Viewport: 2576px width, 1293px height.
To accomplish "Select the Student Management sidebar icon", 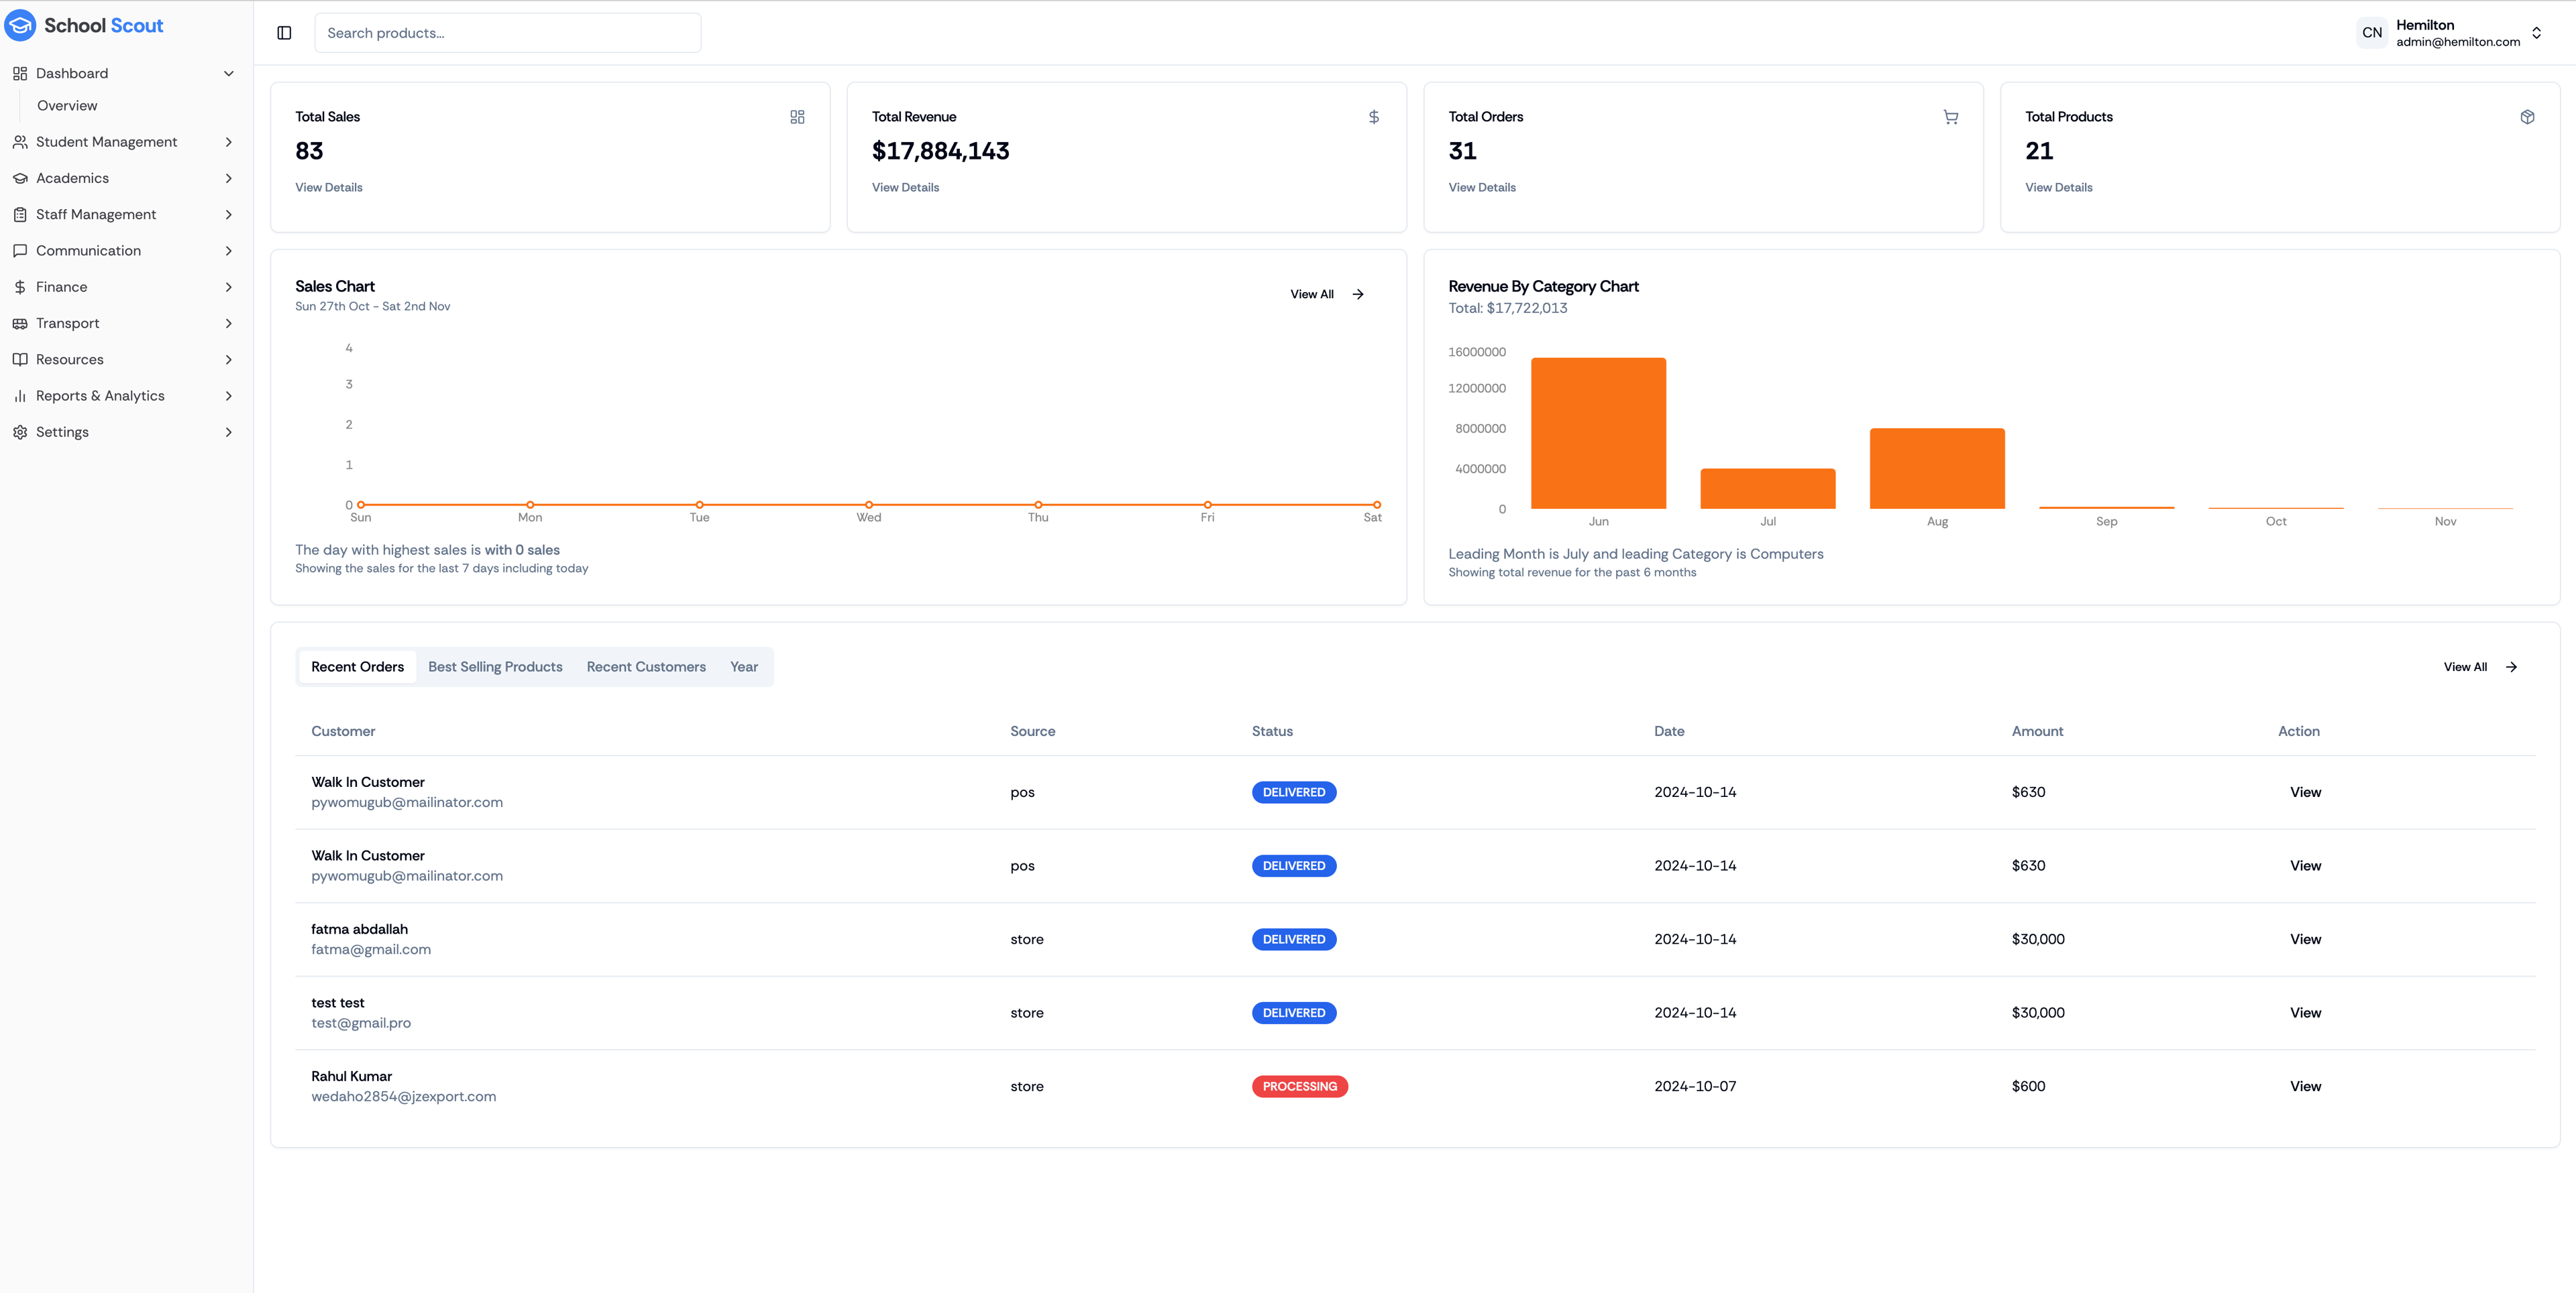I will coord(21,141).
